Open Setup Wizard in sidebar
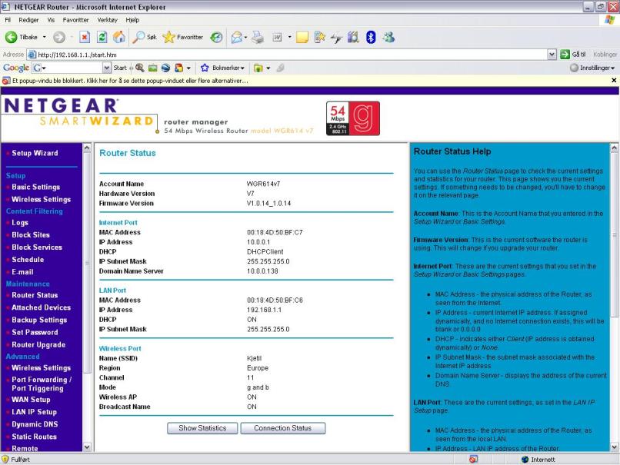 pyautogui.click(x=35, y=153)
